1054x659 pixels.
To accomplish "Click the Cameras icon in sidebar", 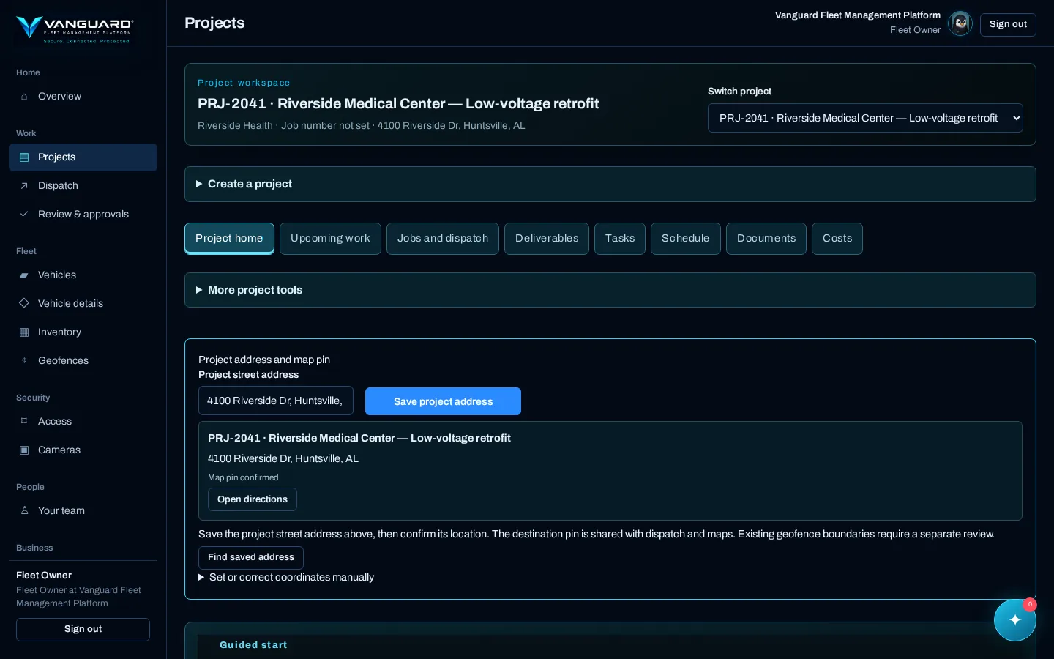I will (x=24, y=450).
